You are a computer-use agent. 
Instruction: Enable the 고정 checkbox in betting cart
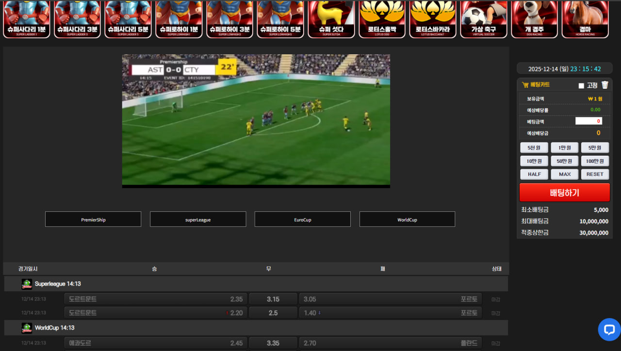coord(581,86)
